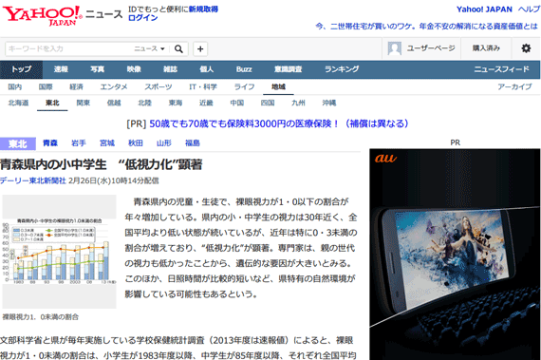The image size is (541, 360).
Task: Click the PR 医療保険 ad link
Action: coord(279,123)
